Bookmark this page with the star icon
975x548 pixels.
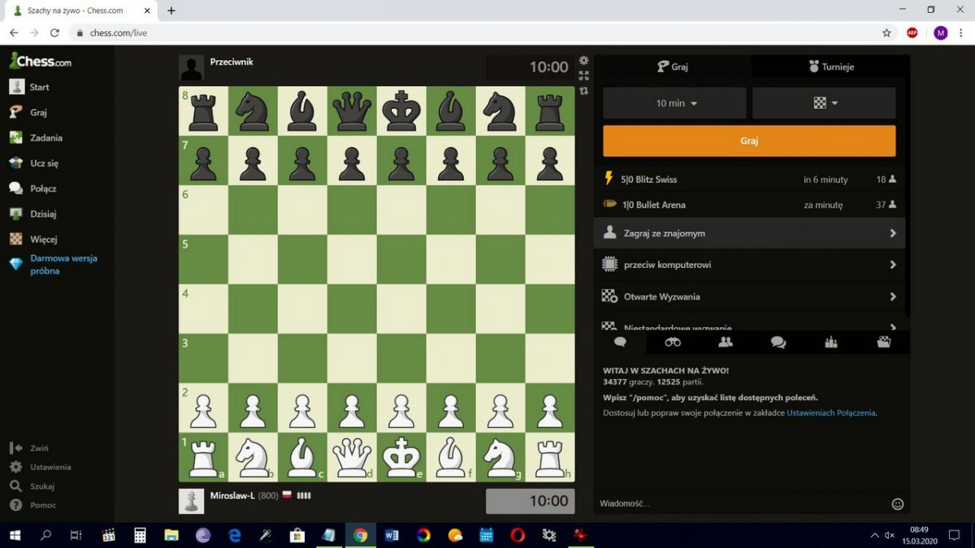click(886, 32)
